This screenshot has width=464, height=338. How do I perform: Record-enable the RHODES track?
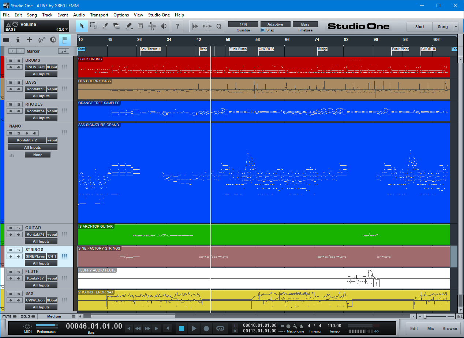tap(11, 111)
